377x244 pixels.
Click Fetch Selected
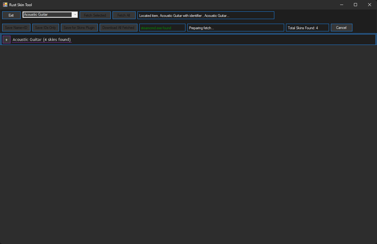point(95,15)
